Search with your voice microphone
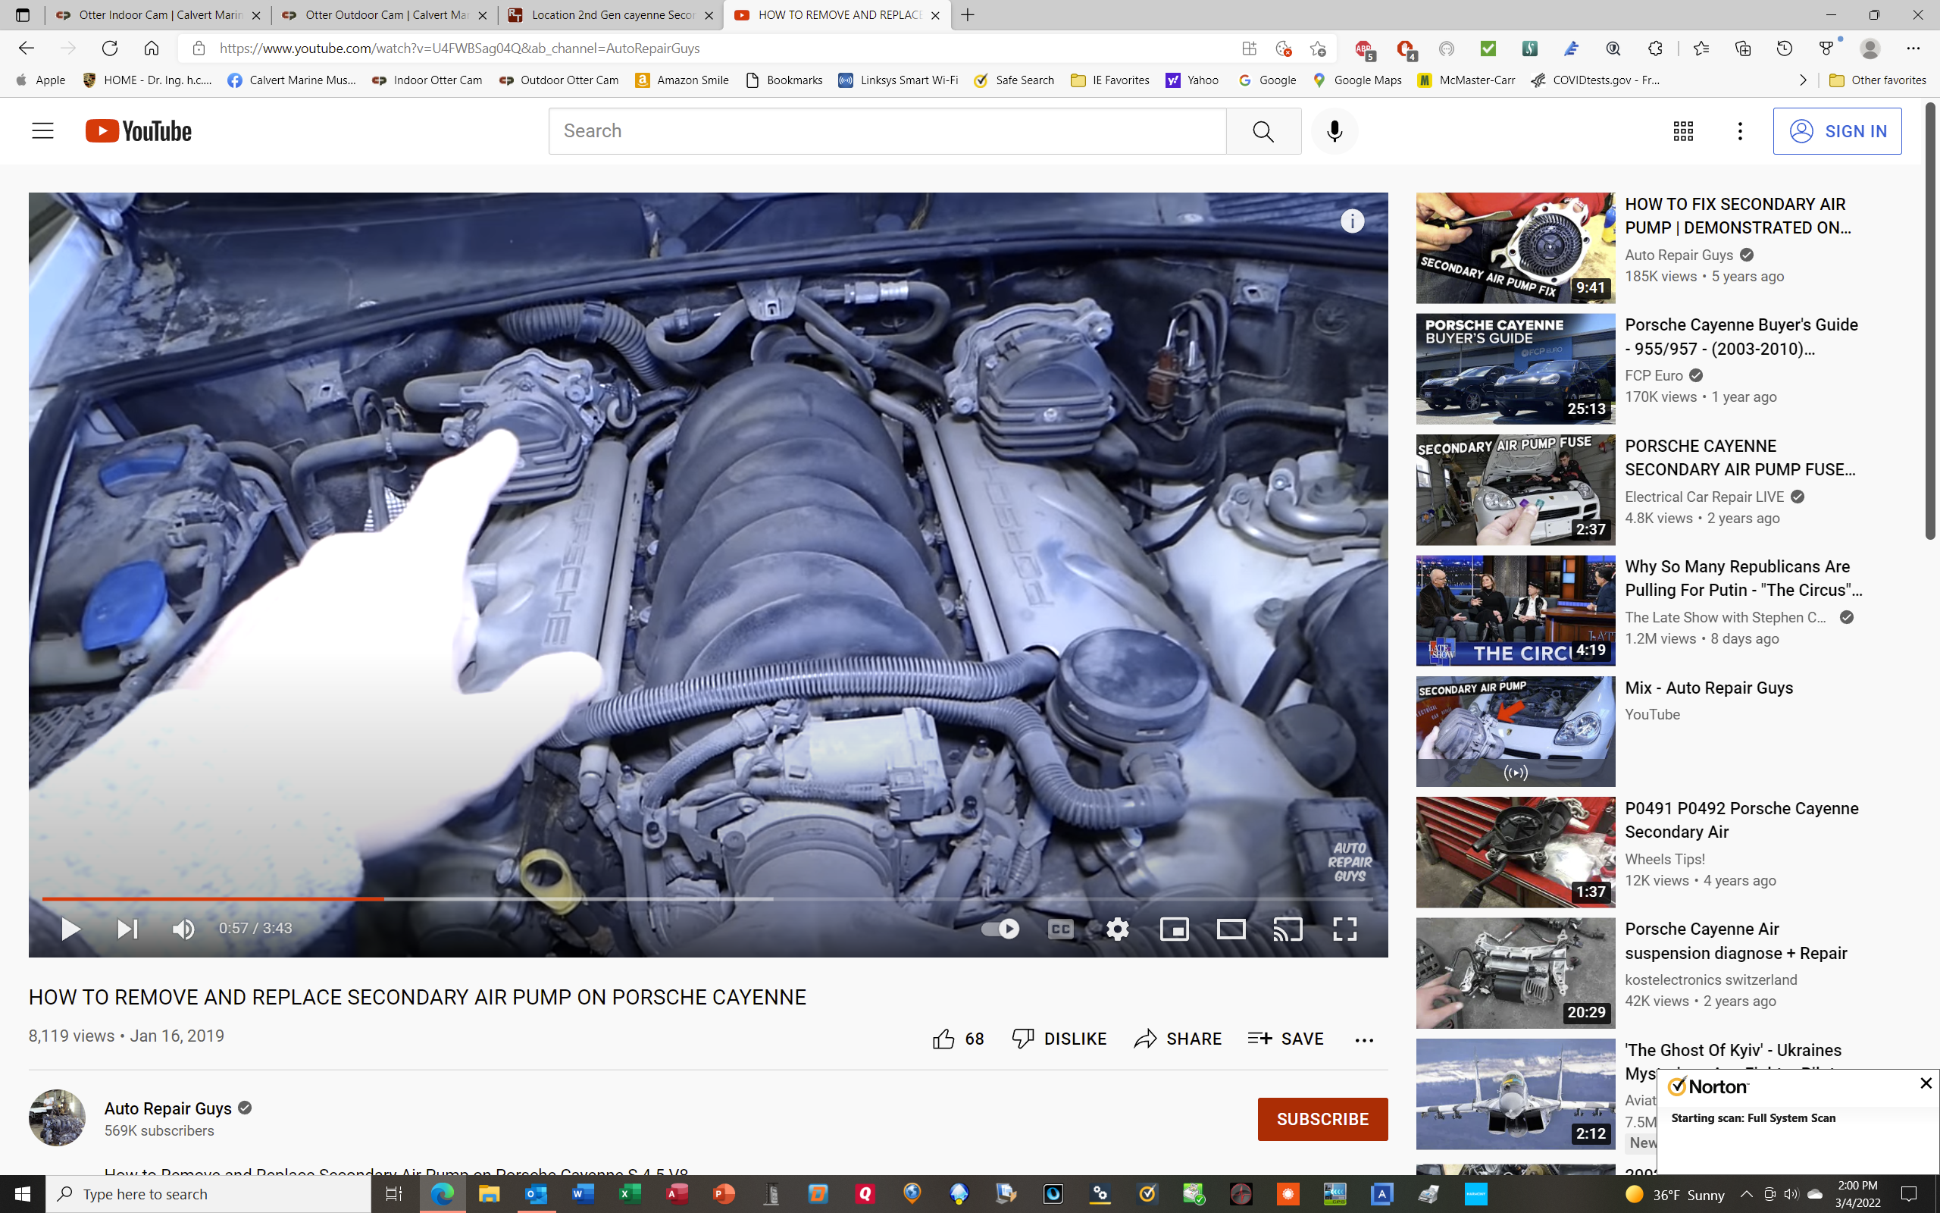Viewport: 1940px width, 1213px height. pyautogui.click(x=1334, y=130)
